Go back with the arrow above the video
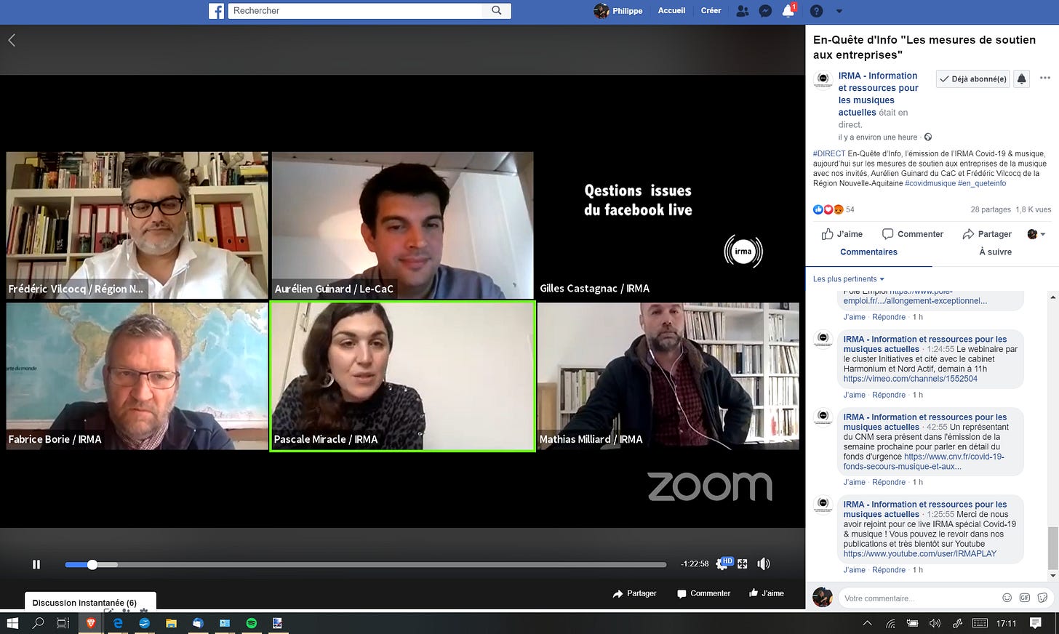Viewport: 1059px width, 634px height. [12, 40]
